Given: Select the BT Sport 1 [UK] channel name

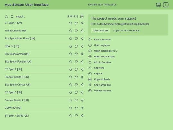Looking at the screenshot, I should 13,23.
